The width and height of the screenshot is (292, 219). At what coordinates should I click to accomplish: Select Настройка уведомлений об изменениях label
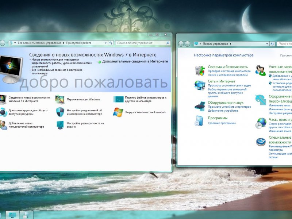tap(84, 112)
